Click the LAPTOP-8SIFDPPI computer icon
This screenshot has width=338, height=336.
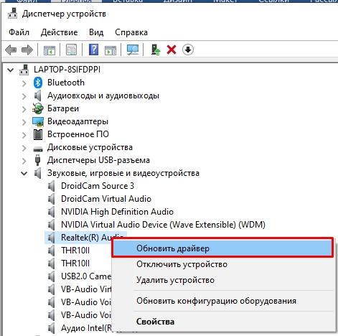[24, 70]
